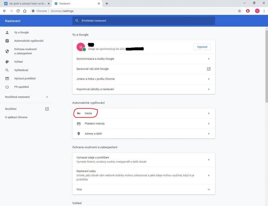
Task: Click external link icon for Spravovat účet Google
Action: tap(209, 69)
